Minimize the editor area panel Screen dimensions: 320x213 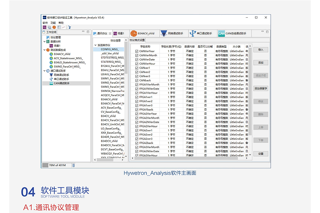[262, 32]
